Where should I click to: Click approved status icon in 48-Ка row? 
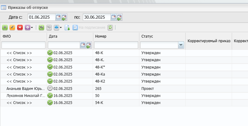coord(50,74)
